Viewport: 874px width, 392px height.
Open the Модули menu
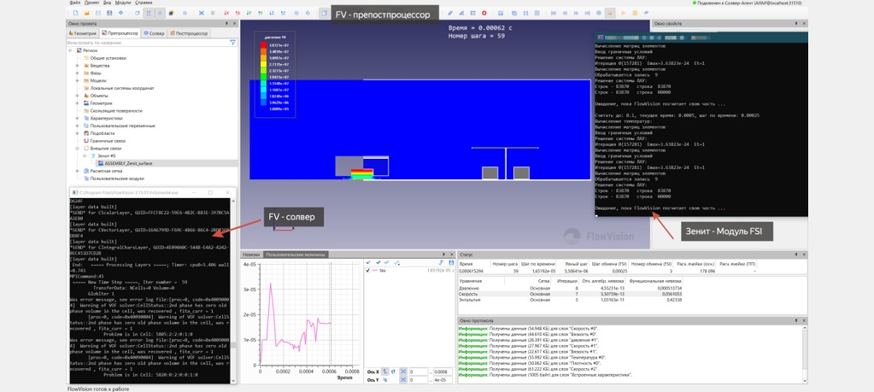(123, 3)
